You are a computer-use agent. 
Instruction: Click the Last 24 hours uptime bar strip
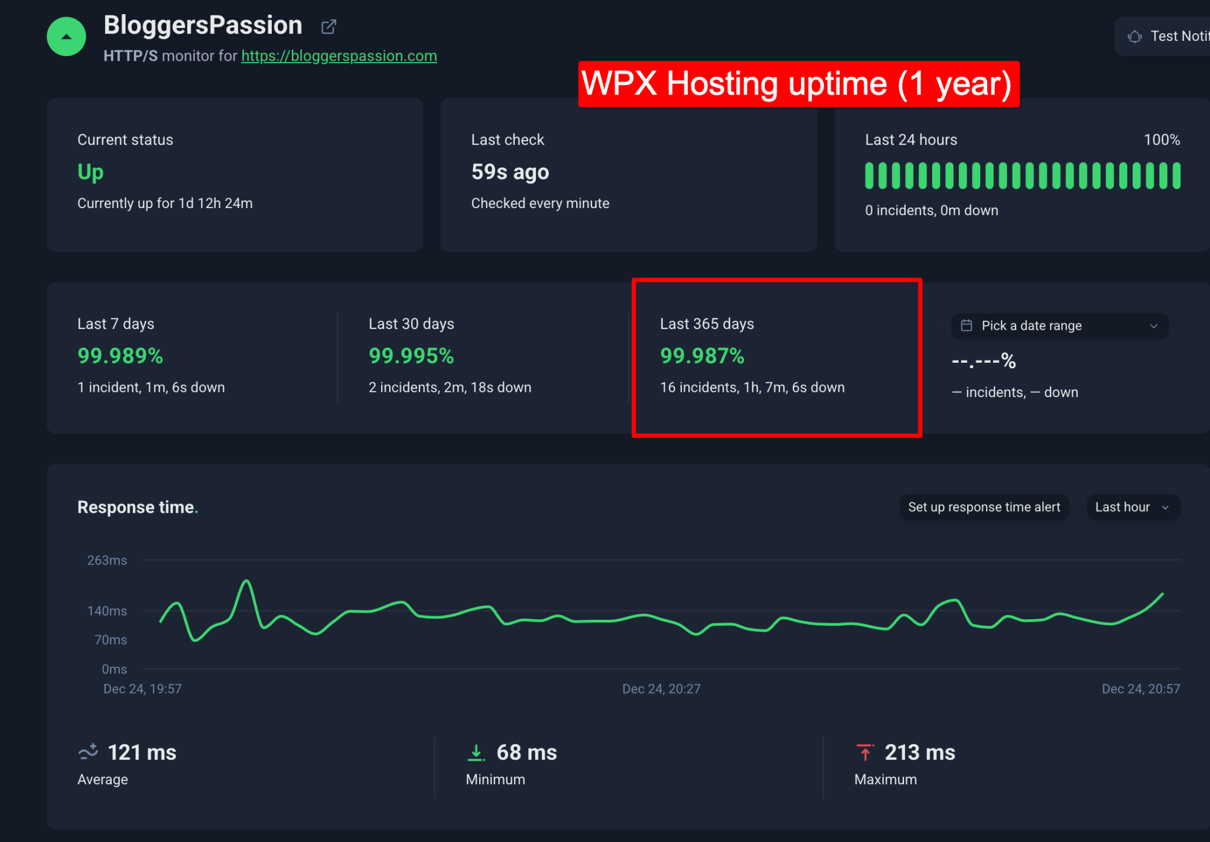click(x=1023, y=175)
